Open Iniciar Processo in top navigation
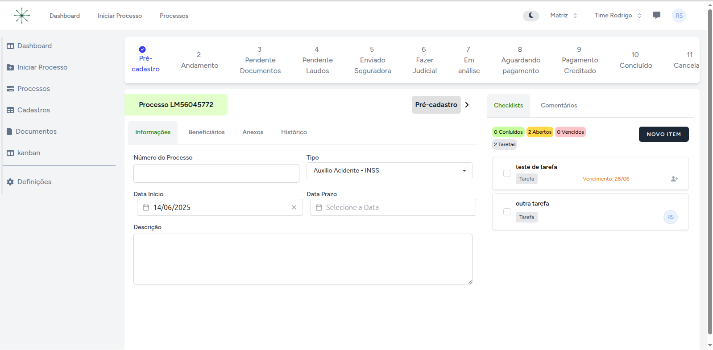Viewport: 713px width, 350px height. coord(120,16)
